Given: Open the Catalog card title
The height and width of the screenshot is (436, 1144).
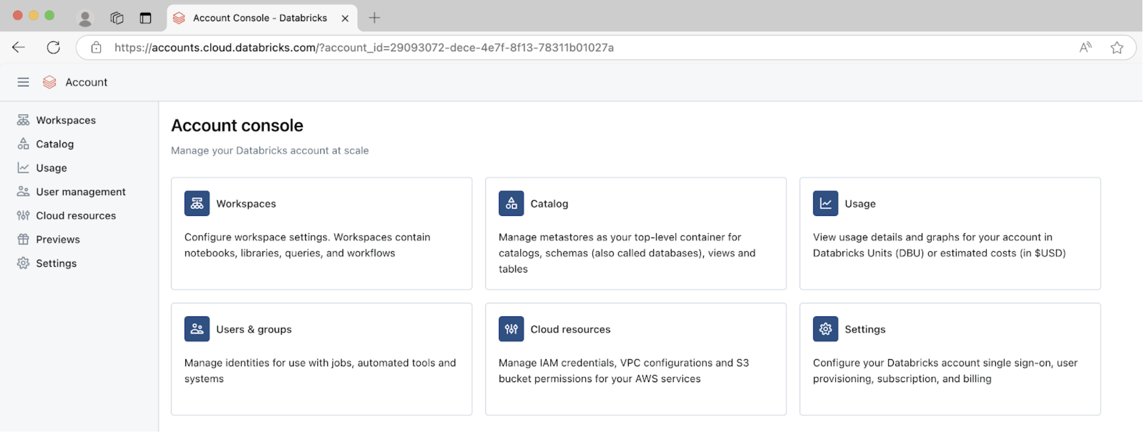Looking at the screenshot, I should tap(549, 204).
